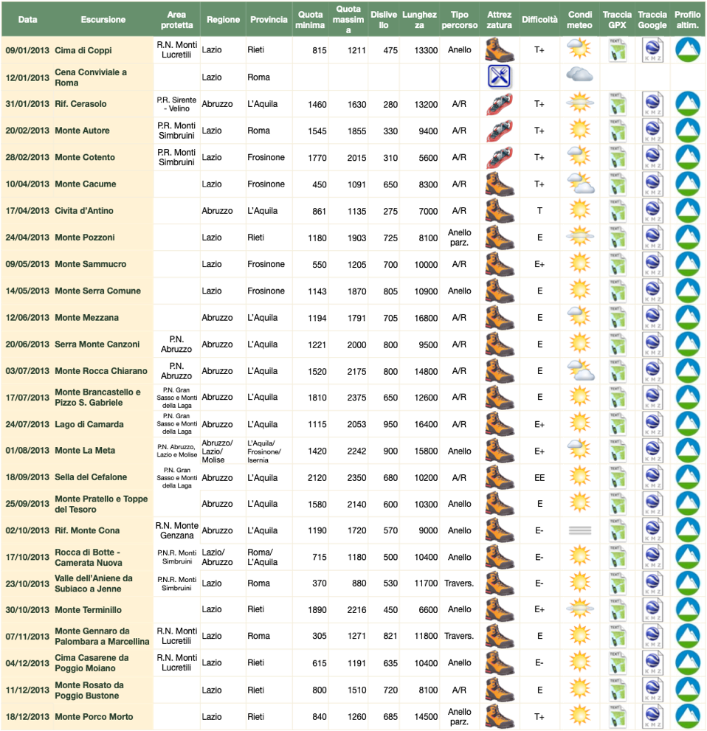Select the Monte Autore excursion name

[82, 131]
